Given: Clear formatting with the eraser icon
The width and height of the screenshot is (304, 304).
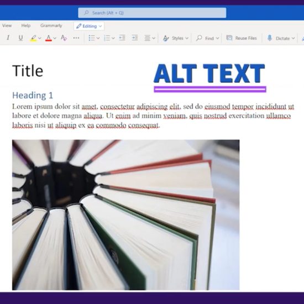Looking at the screenshot, I should pyautogui.click(x=64, y=38).
